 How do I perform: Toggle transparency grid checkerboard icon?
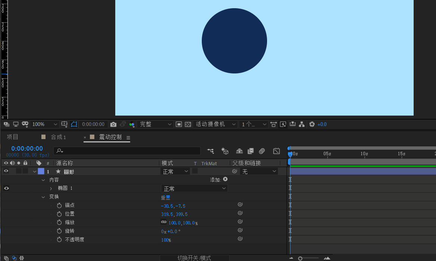pos(188,124)
